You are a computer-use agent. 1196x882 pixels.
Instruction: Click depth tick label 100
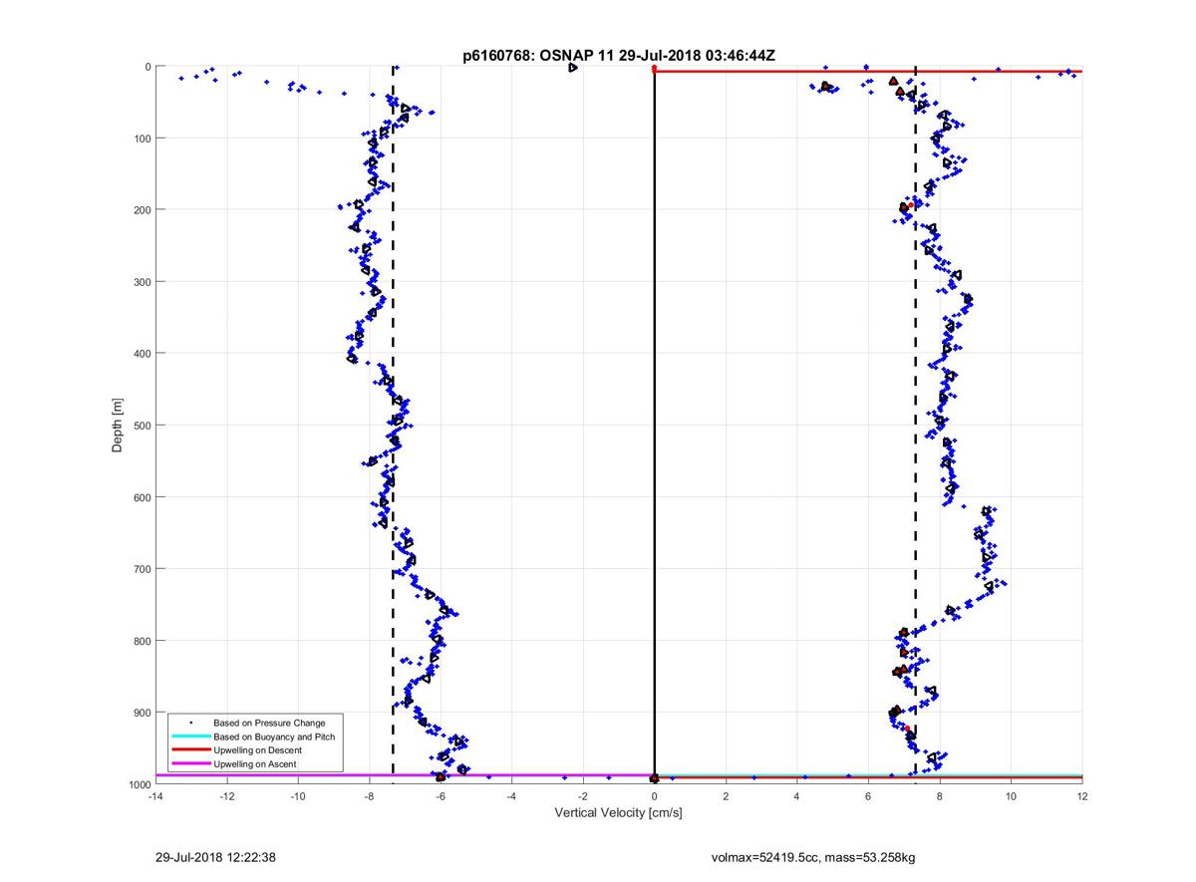click(142, 138)
